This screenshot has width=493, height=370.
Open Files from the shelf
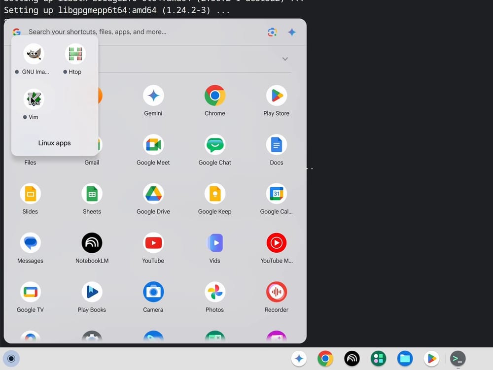tap(405, 358)
